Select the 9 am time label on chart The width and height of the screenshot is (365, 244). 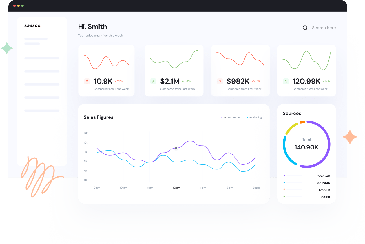(x=97, y=188)
